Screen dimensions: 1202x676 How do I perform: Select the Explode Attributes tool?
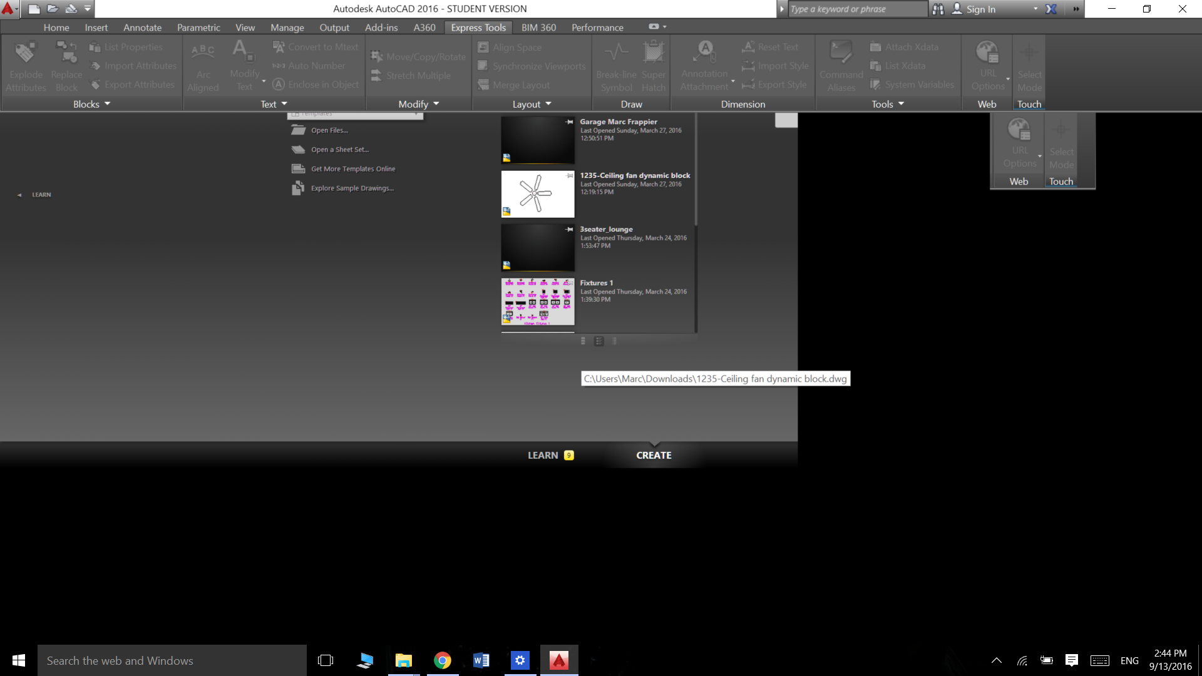point(26,65)
